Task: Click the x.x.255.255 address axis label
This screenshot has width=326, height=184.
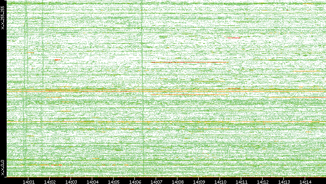Action: (x=3, y=18)
